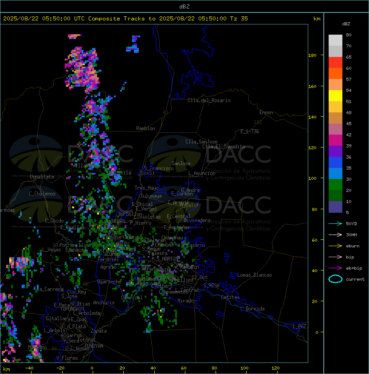Click the 'S_MARTIN' map label
The image size is (369, 374).
[168, 259]
